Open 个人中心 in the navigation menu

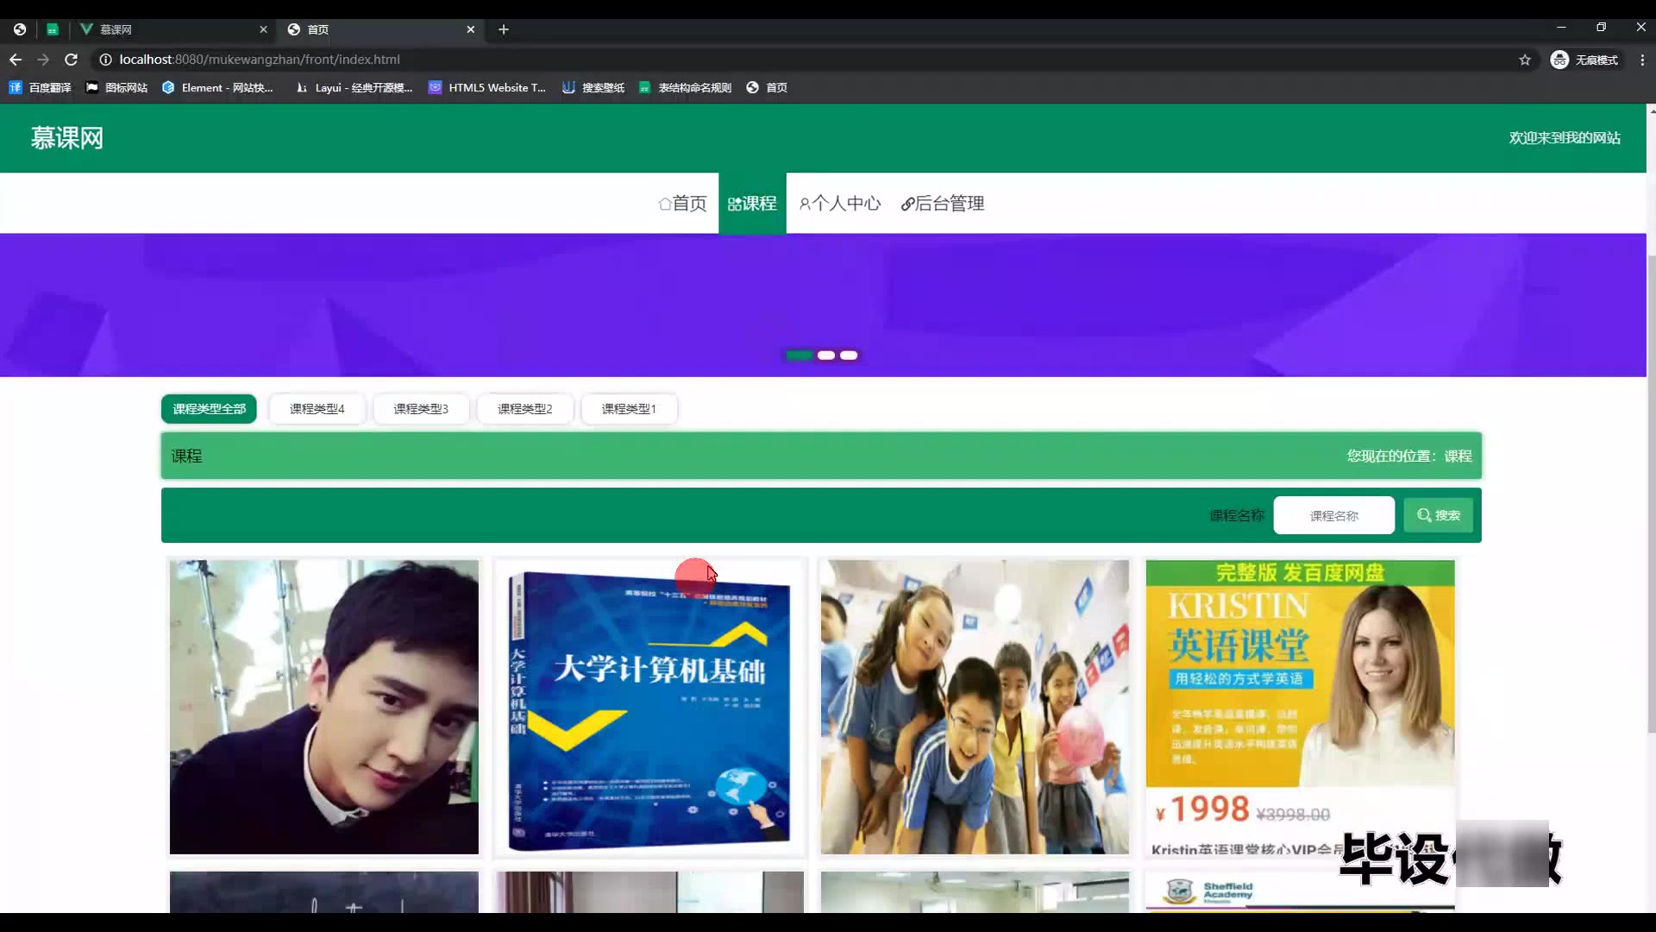pyautogui.click(x=840, y=204)
